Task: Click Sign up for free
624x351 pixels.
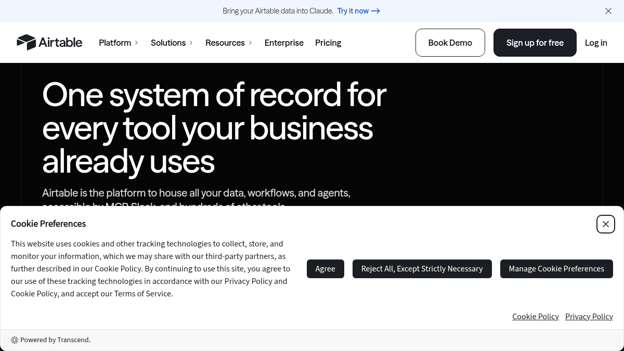Action: 535,43
